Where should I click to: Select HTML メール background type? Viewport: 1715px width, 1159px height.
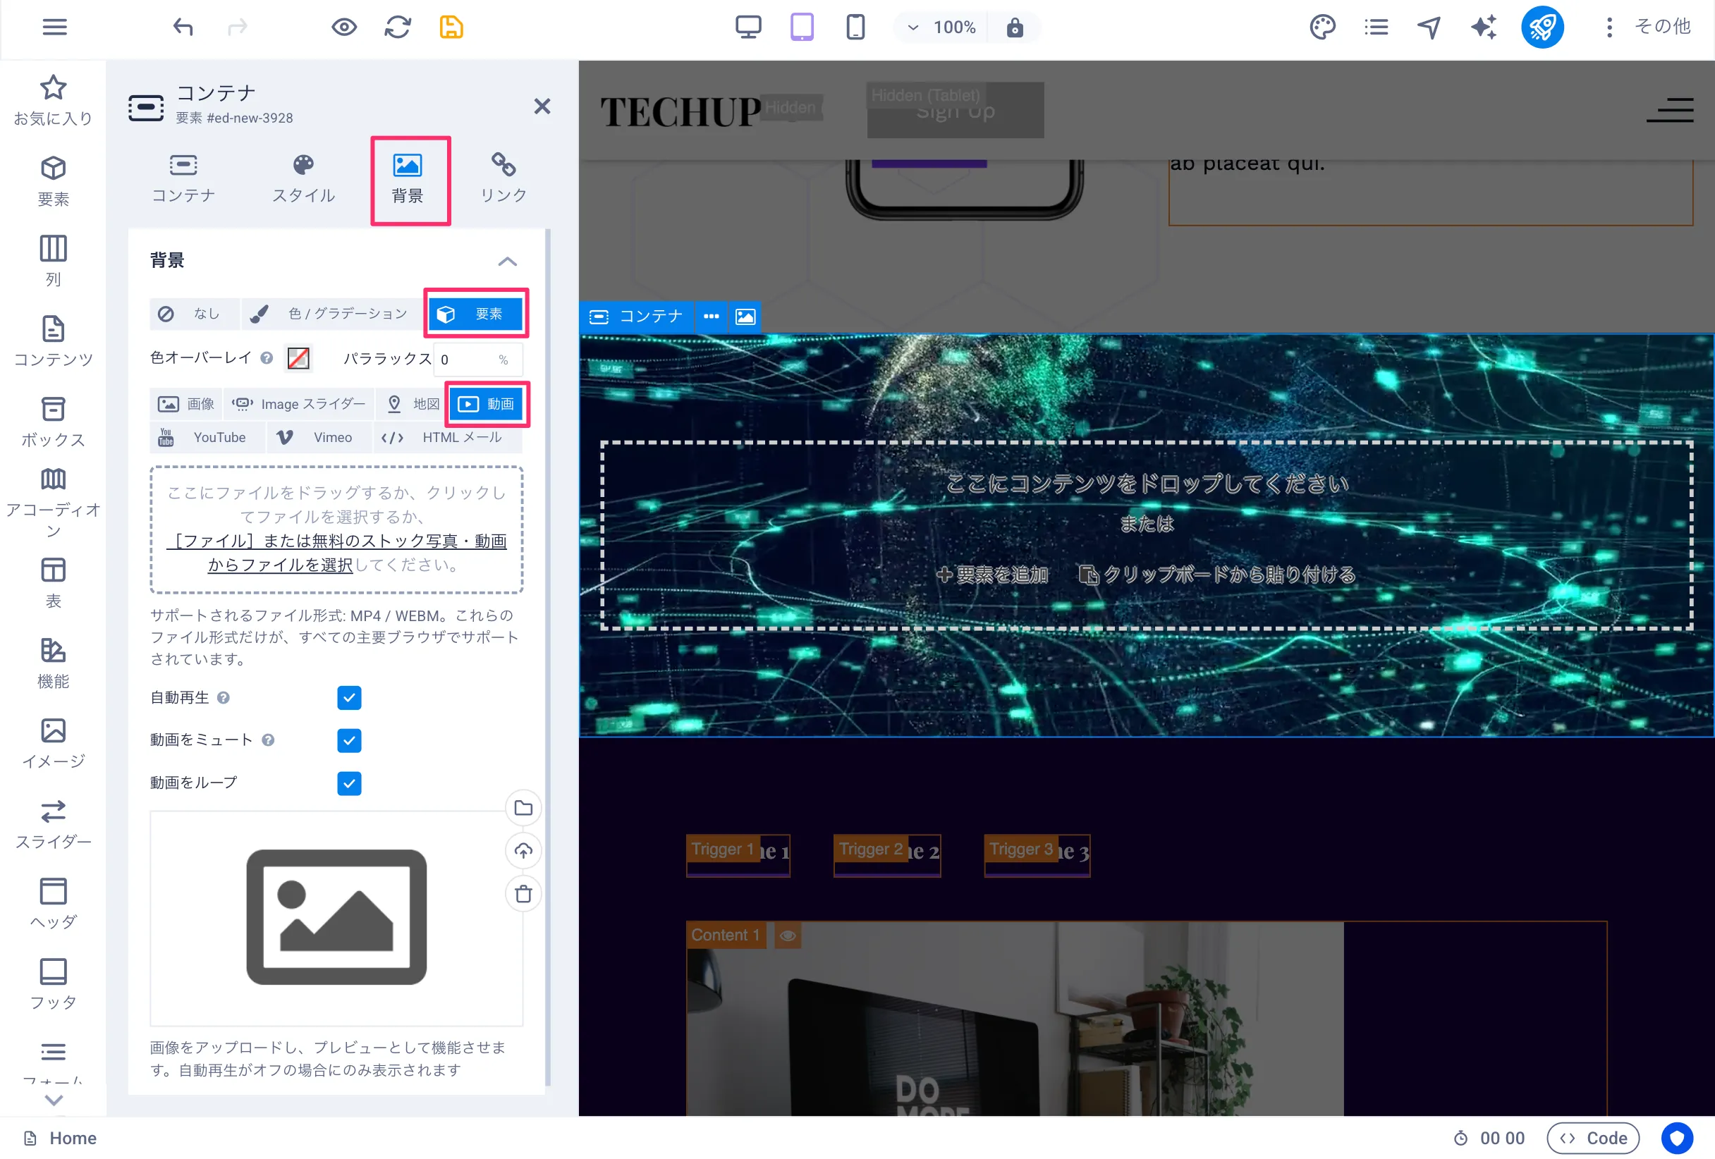coord(447,437)
